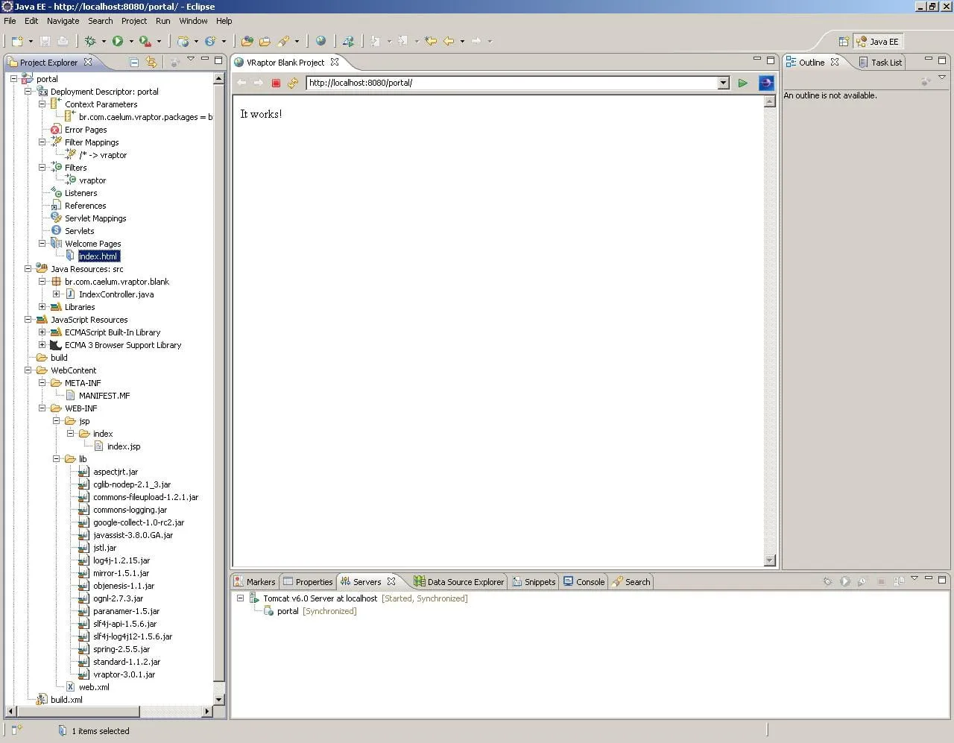Image resolution: width=954 pixels, height=743 pixels.
Task: Switch to the Task List tab
Action: 885,63
